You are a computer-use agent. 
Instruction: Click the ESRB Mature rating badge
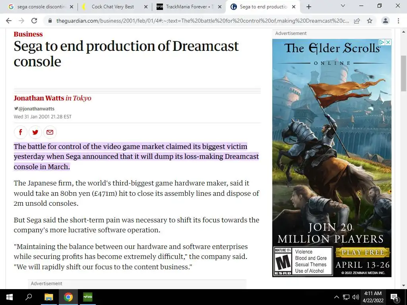[283, 261]
